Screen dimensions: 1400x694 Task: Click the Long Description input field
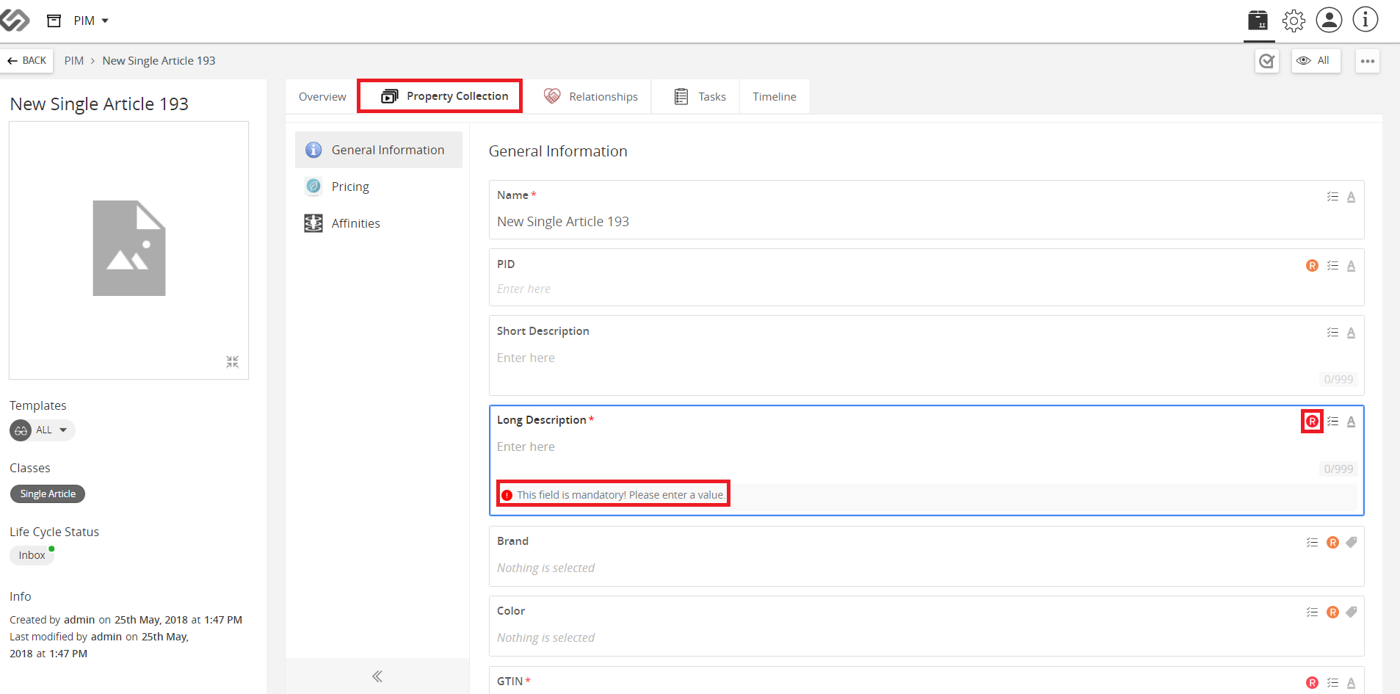926,447
